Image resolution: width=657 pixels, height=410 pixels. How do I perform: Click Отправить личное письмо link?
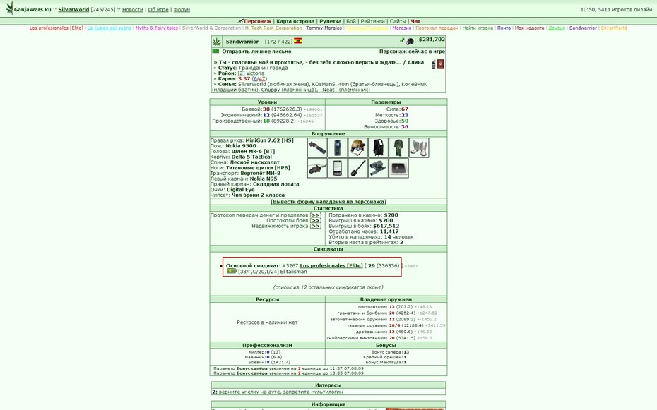[x=256, y=52]
